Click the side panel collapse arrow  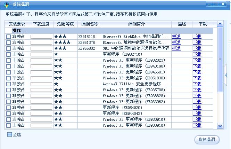pos(225,75)
